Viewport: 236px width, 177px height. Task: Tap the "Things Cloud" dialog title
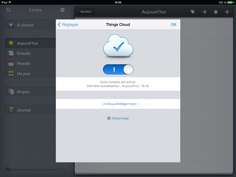pos(118,24)
